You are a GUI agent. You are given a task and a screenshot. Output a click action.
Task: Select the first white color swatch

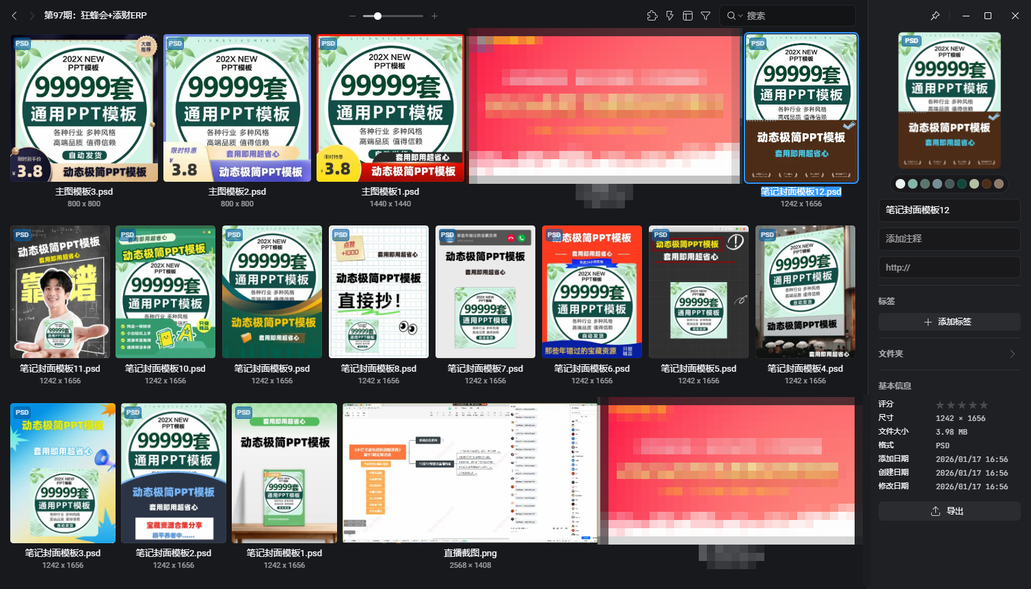click(x=900, y=184)
